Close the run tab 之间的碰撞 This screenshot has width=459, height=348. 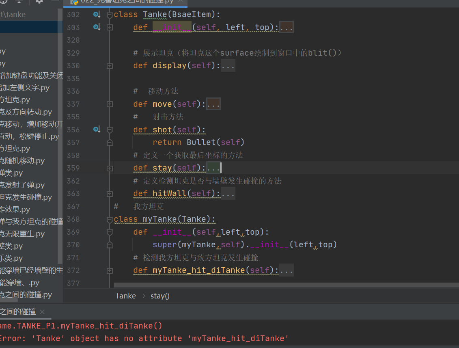pyautogui.click(x=42, y=312)
